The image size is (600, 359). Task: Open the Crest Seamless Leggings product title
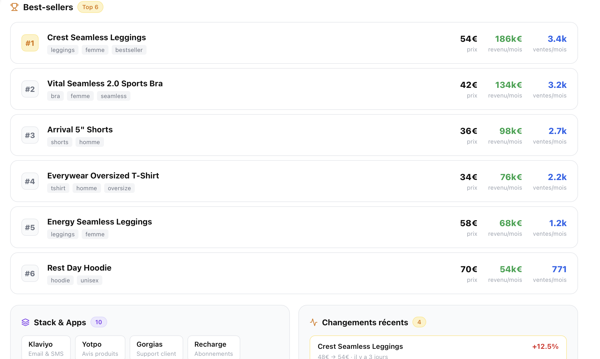[96, 38]
